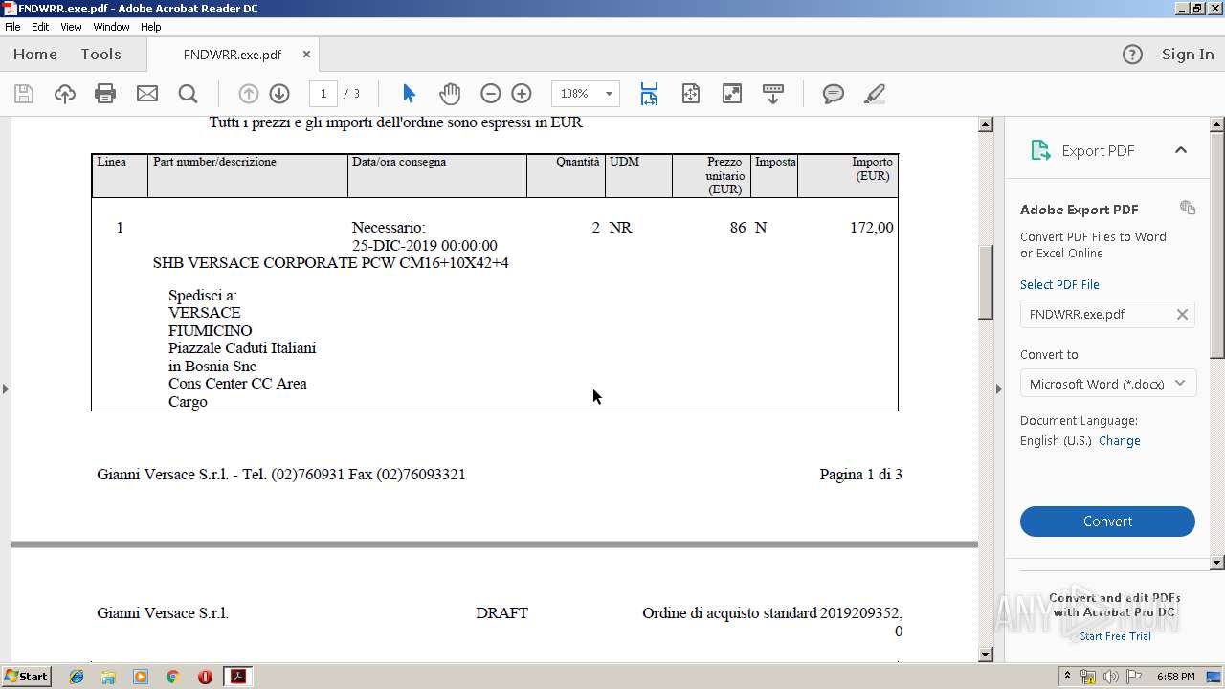Open the Help question mark icon

click(x=1132, y=55)
